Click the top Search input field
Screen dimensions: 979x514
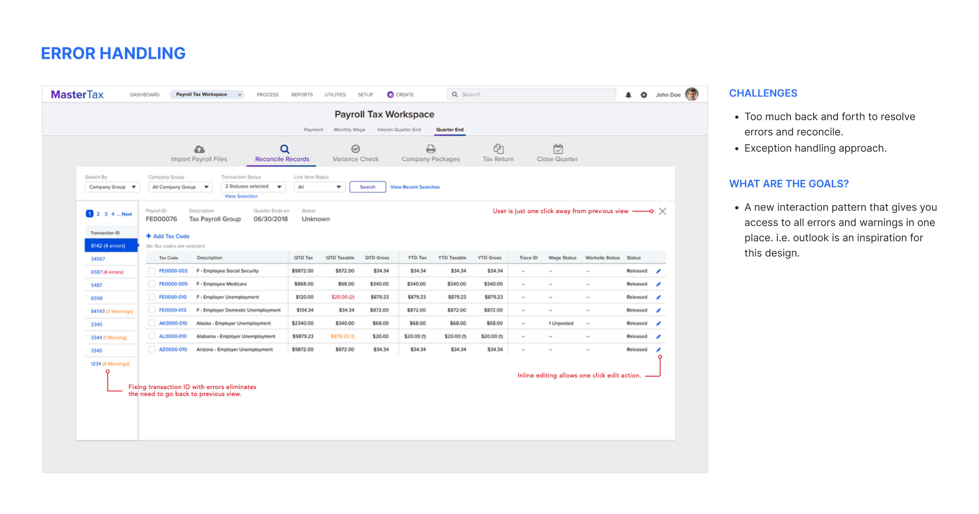(x=532, y=94)
